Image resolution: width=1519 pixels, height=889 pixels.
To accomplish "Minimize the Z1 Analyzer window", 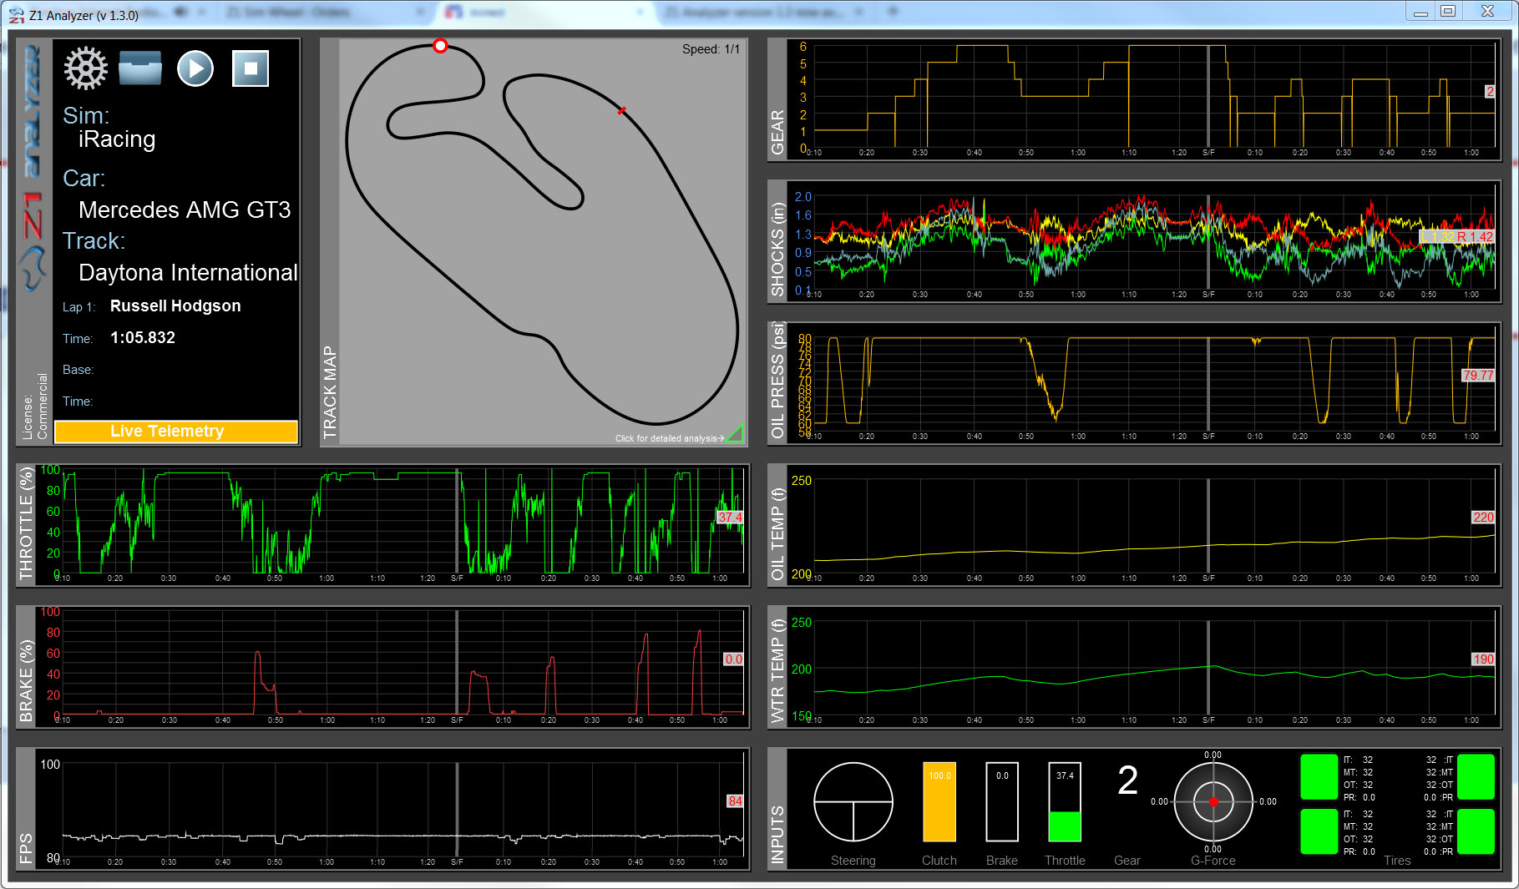I will click(1420, 12).
